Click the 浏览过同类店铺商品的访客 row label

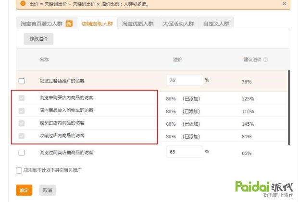[x=66, y=153]
